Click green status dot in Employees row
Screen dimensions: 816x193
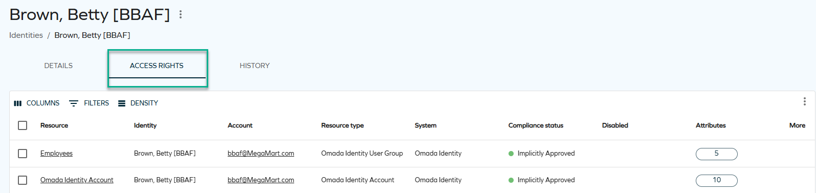(511, 154)
